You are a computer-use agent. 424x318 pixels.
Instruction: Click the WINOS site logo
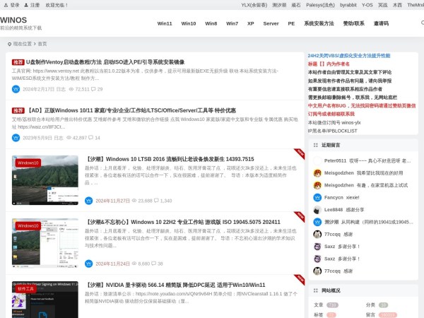[14, 20]
